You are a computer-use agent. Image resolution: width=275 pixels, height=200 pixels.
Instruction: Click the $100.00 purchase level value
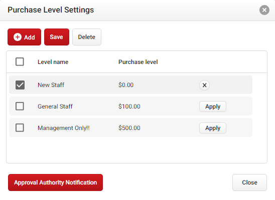click(129, 106)
